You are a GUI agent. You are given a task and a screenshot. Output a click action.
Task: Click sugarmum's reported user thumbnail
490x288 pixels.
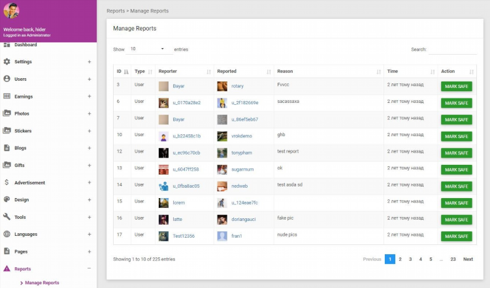tap(222, 169)
